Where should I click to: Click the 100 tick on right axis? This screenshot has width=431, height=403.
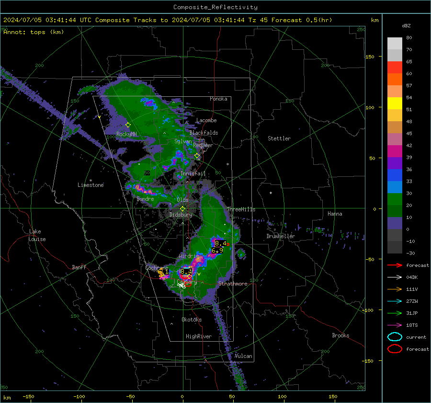(x=370, y=107)
